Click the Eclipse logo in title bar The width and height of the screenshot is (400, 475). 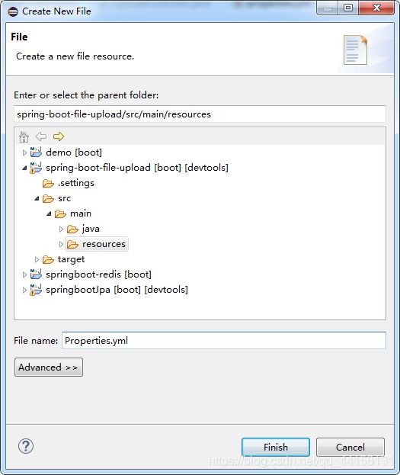(13, 11)
